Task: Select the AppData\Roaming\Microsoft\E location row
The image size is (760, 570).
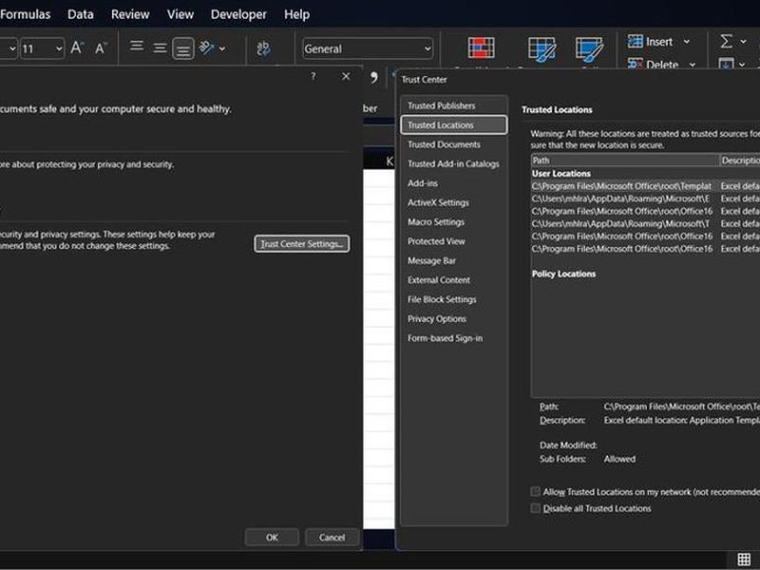Action: (x=646, y=199)
